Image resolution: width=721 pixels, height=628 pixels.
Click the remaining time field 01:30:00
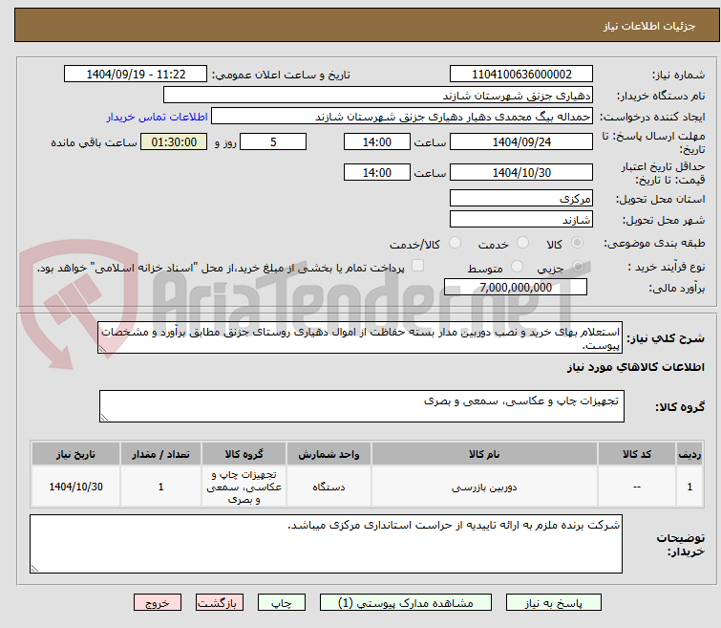pos(174,141)
